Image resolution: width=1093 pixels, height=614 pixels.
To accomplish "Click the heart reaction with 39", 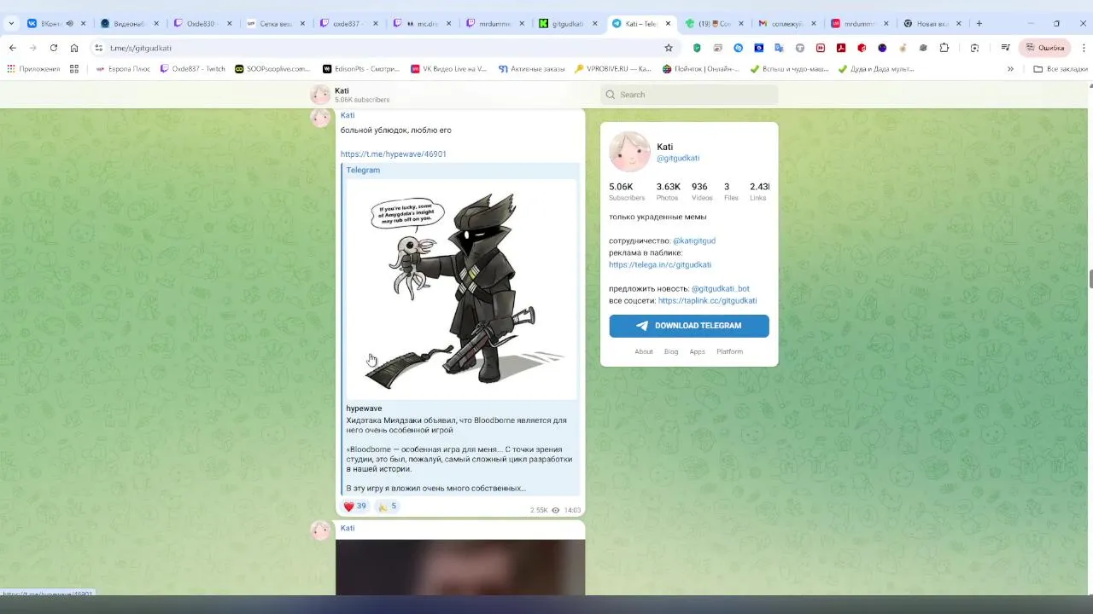I will (354, 507).
